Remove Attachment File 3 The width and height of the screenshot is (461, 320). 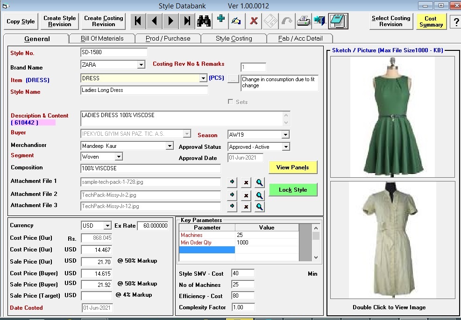click(x=246, y=206)
